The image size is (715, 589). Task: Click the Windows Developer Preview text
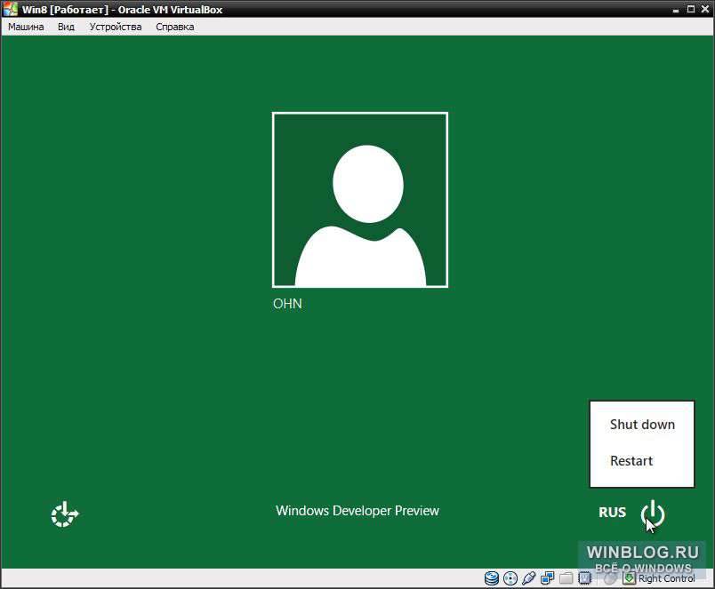pyautogui.click(x=357, y=511)
